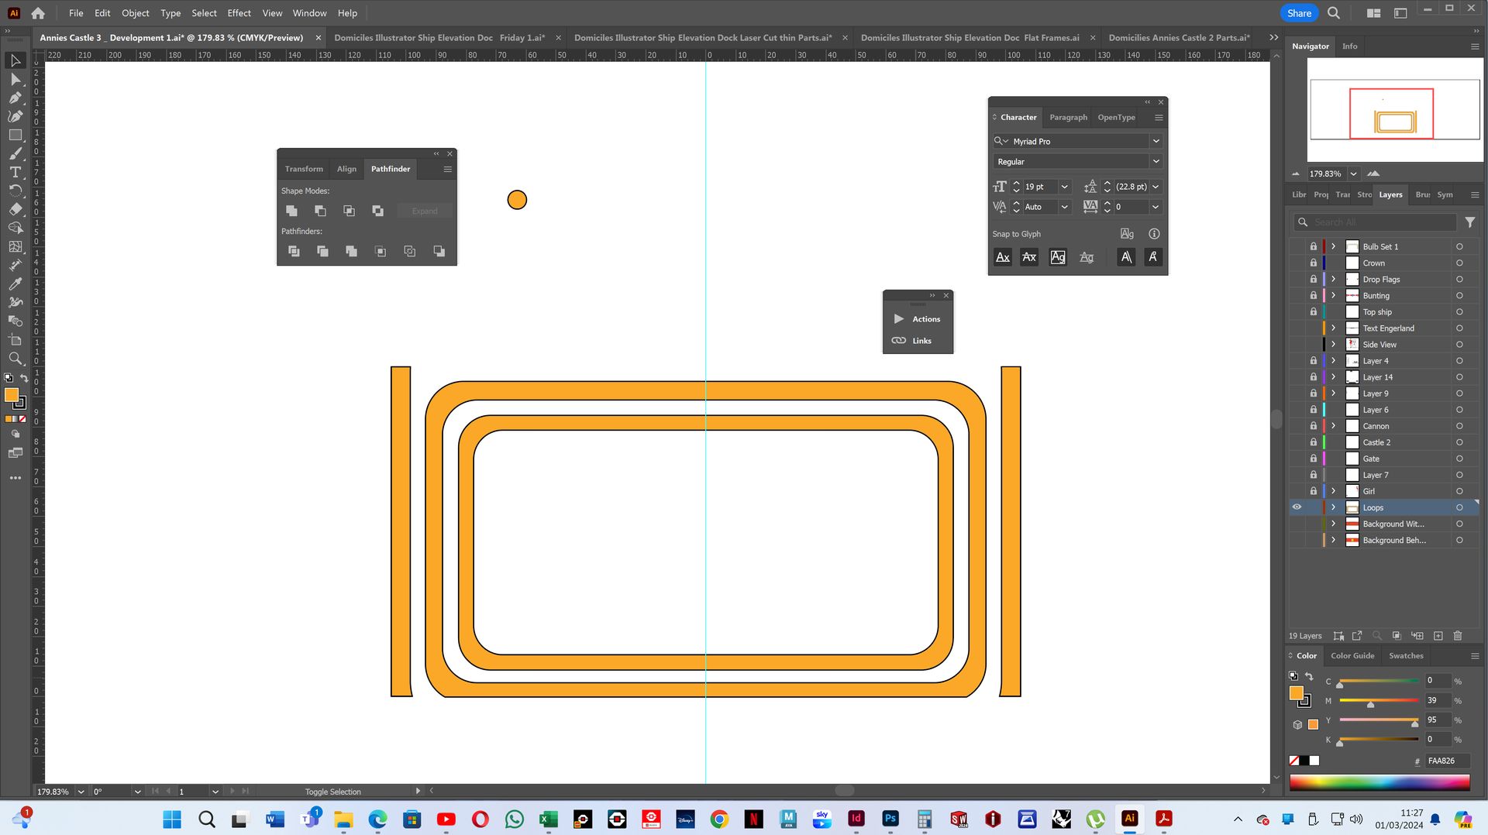This screenshot has width=1488, height=835.
Task: Switch to the Align tab
Action: [x=346, y=169]
